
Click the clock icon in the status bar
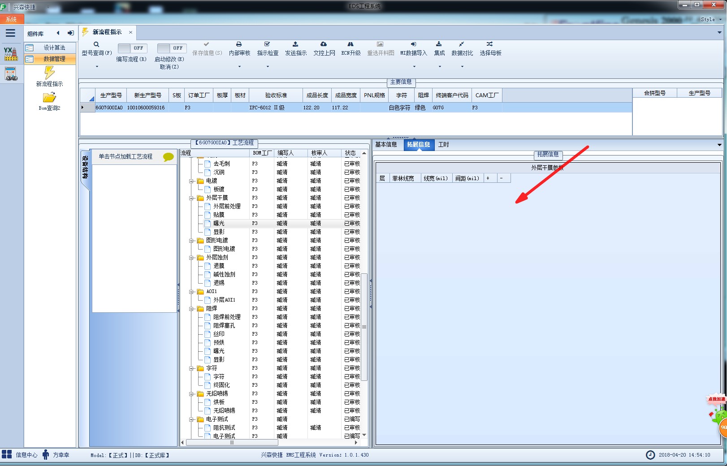[650, 455]
